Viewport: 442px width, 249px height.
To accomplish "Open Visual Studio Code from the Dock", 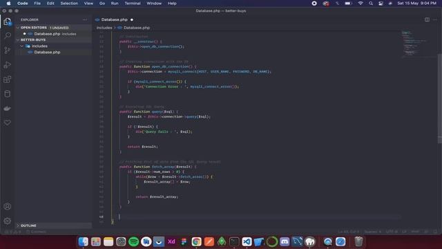I will point(247,241).
